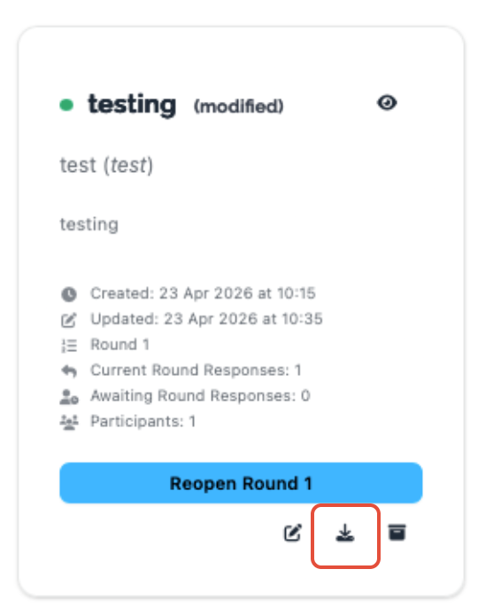
Task: Click the user-clock icon for Awaiting Responses
Action: pyautogui.click(x=69, y=397)
